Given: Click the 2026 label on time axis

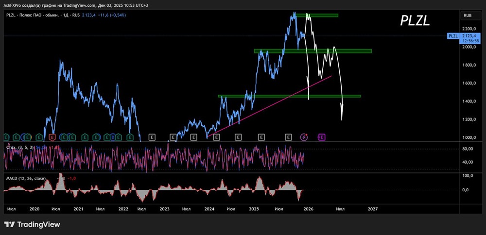Looking at the screenshot, I should (309, 209).
